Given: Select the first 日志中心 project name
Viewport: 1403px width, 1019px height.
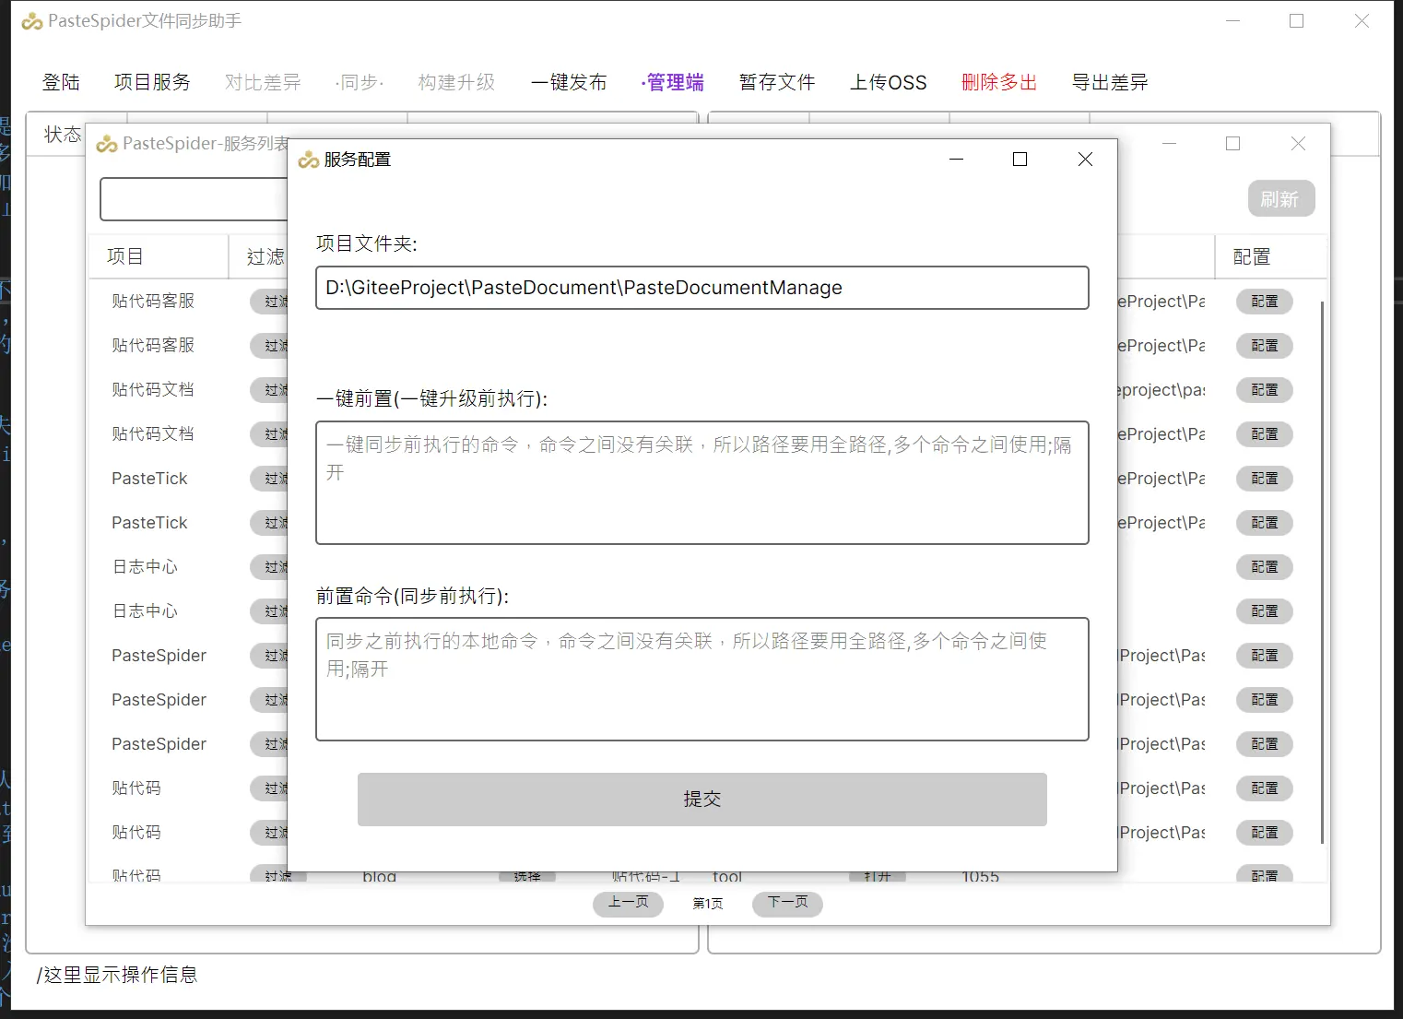Looking at the screenshot, I should [x=145, y=567].
